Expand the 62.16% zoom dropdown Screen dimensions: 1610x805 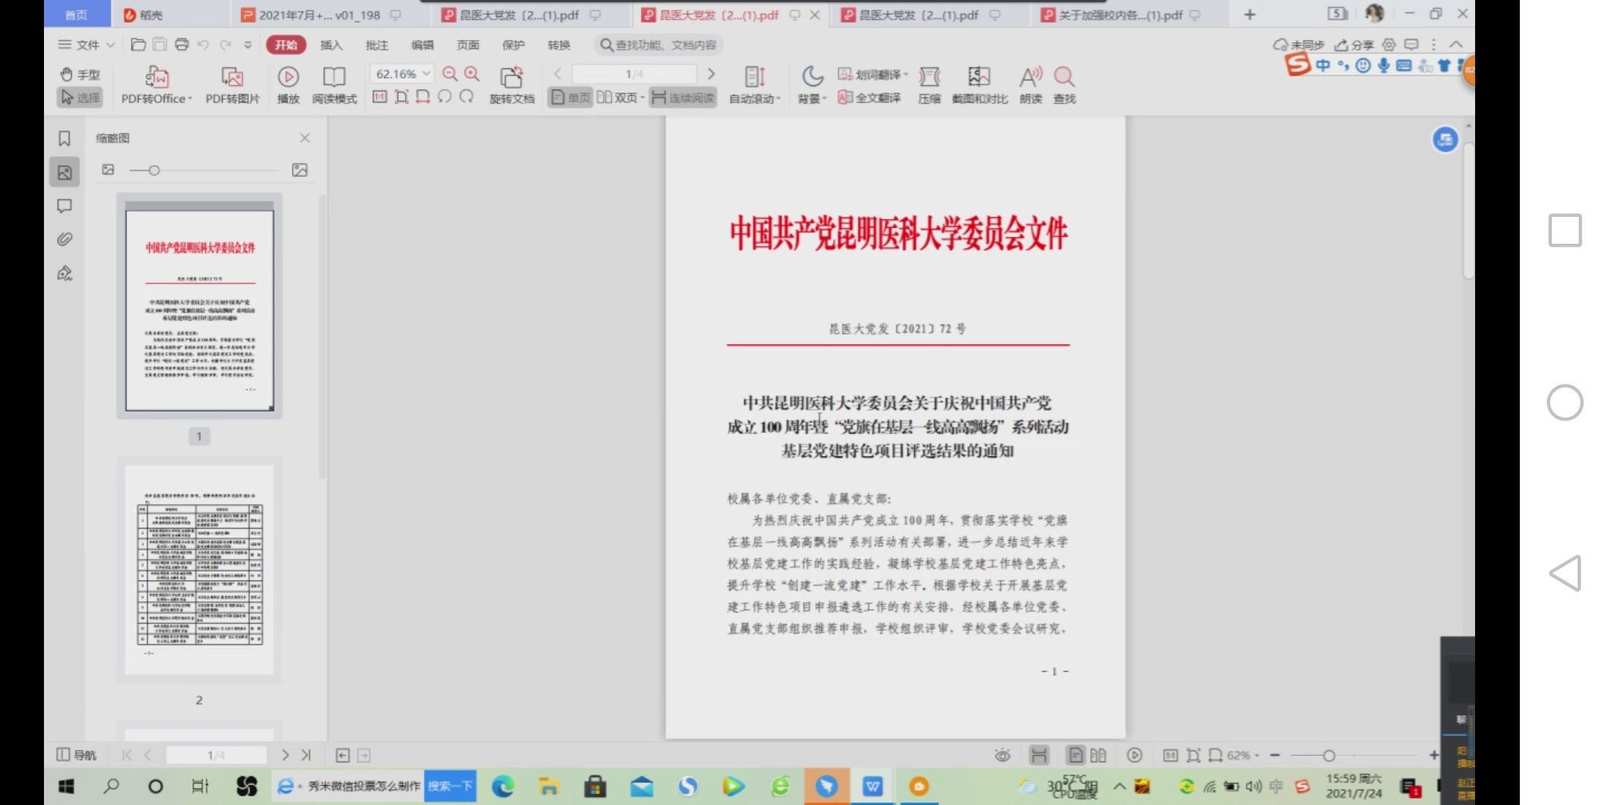tap(426, 74)
